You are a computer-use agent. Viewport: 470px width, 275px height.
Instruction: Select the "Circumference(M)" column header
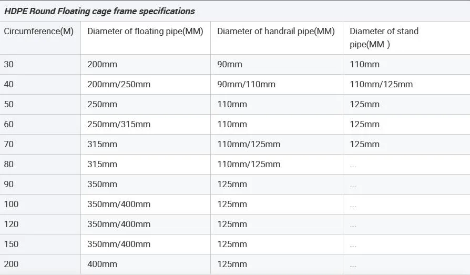coord(39,31)
